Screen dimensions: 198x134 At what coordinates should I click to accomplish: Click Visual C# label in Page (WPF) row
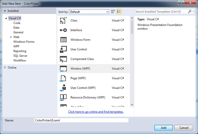coord(118,78)
